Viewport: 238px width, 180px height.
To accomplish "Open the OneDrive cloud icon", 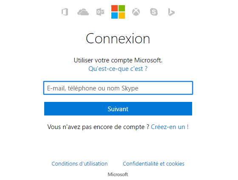I will coord(83,12).
